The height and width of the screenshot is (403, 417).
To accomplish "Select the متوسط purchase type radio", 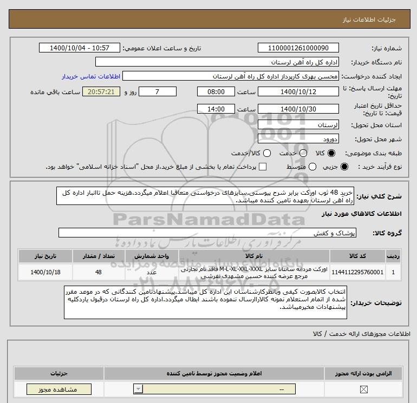I will (x=312, y=167).
